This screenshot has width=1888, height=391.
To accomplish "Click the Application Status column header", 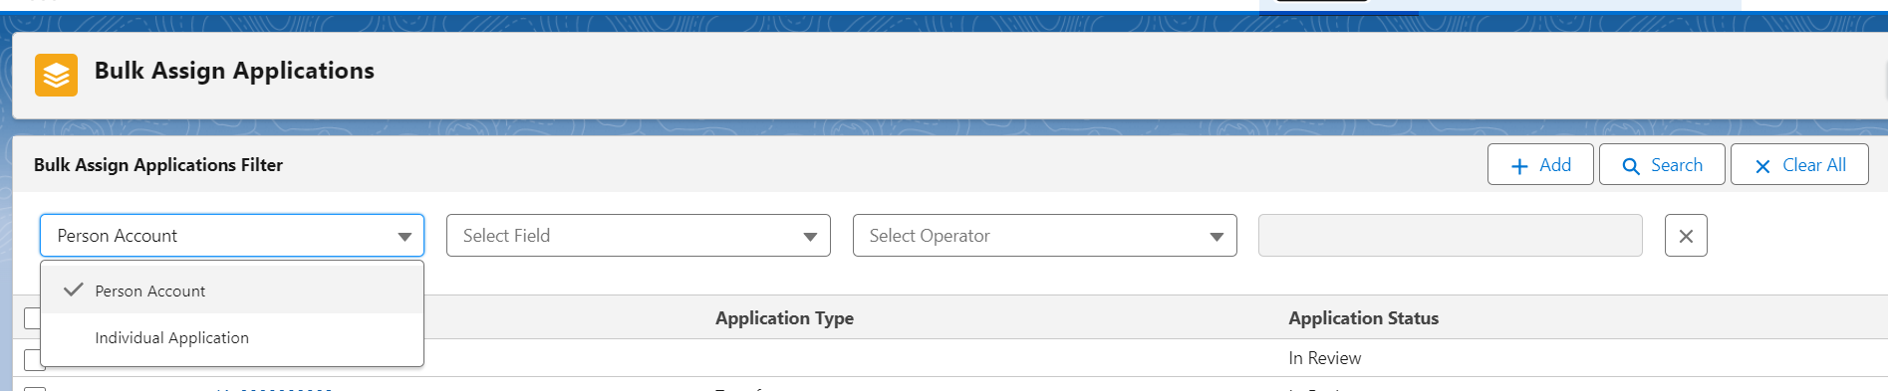I will [x=1363, y=318].
